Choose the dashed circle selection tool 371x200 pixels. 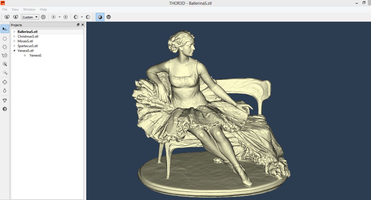tap(5, 39)
